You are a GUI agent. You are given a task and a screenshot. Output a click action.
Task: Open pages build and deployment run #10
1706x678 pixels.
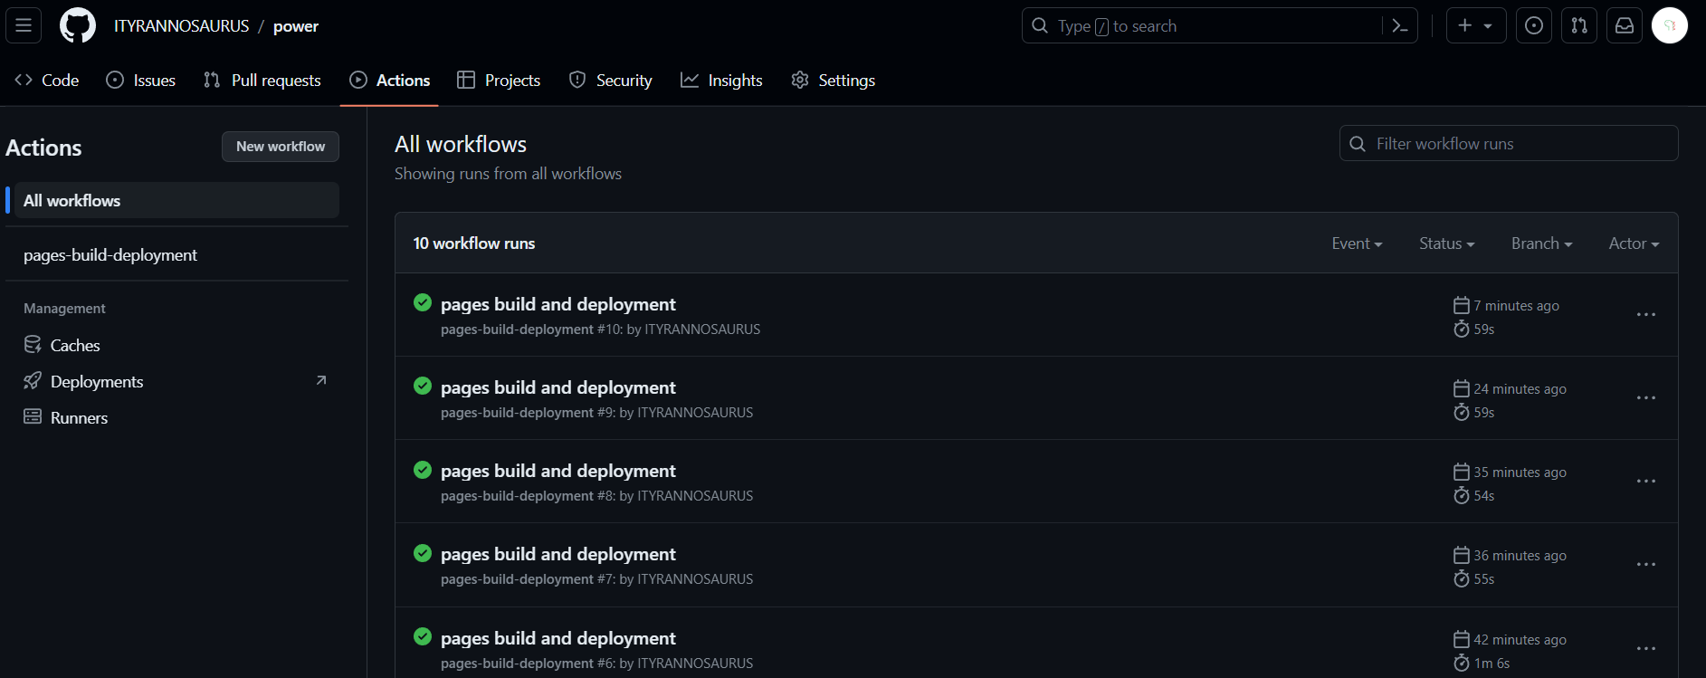(x=558, y=304)
